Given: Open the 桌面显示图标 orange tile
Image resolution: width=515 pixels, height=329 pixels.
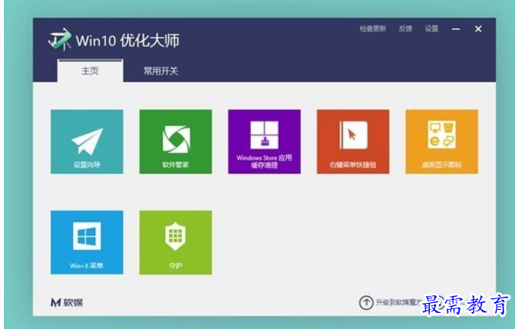Looking at the screenshot, I should (x=441, y=142).
